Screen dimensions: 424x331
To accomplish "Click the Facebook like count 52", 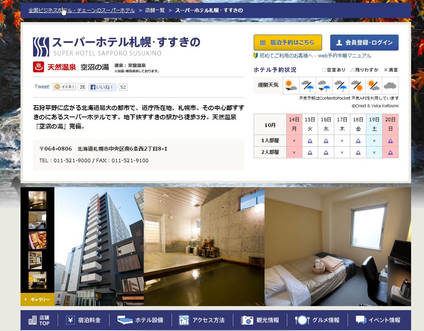I will coord(123,87).
